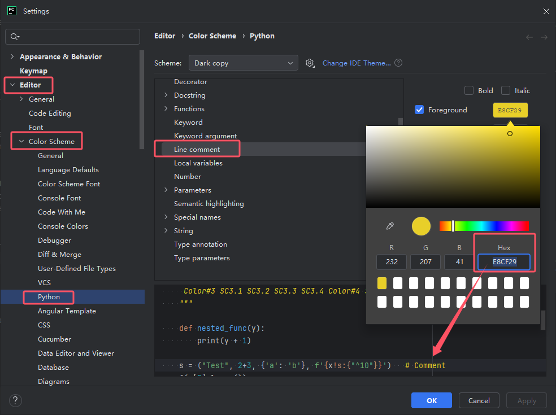The image size is (556, 415).
Task: Click the Hex color input field
Action: [504, 262]
